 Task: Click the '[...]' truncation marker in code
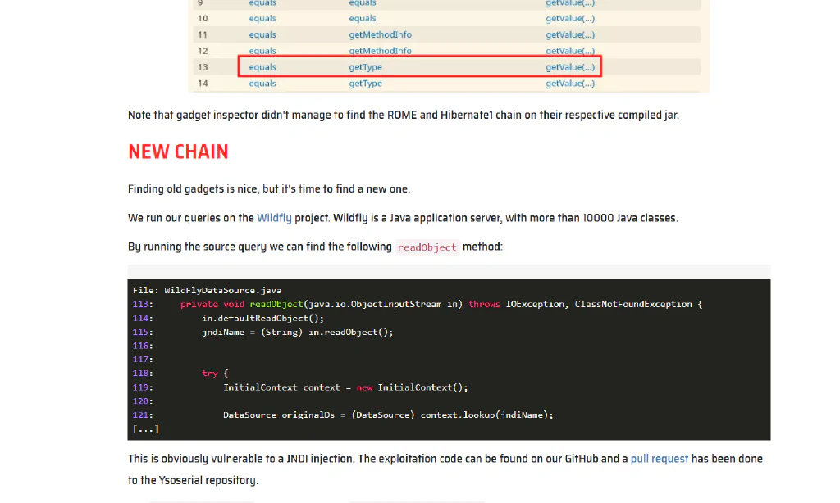[146, 428]
